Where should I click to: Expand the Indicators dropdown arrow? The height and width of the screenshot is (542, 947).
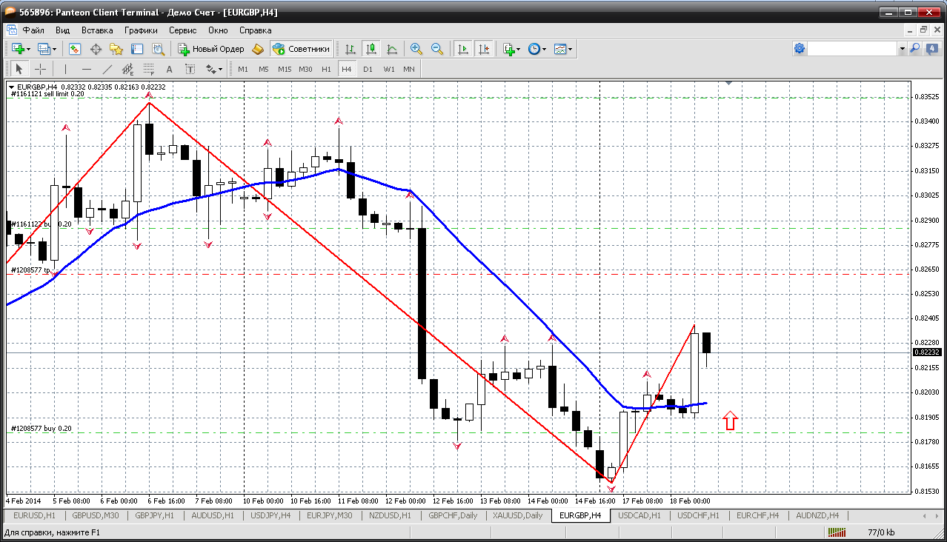[519, 49]
